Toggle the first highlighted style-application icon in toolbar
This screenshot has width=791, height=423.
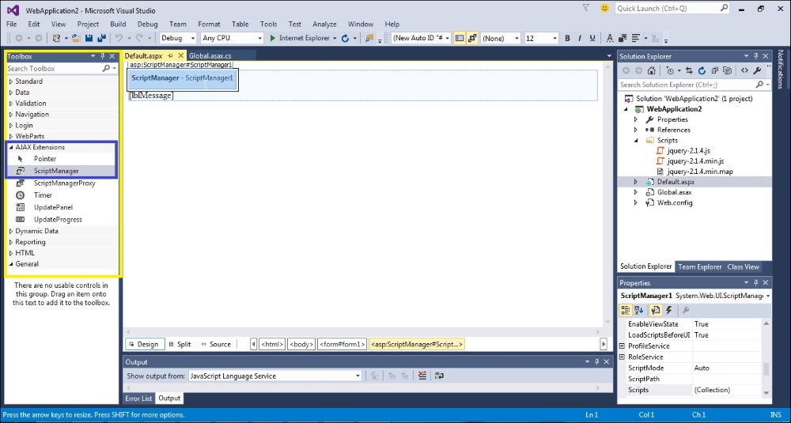tap(460, 38)
